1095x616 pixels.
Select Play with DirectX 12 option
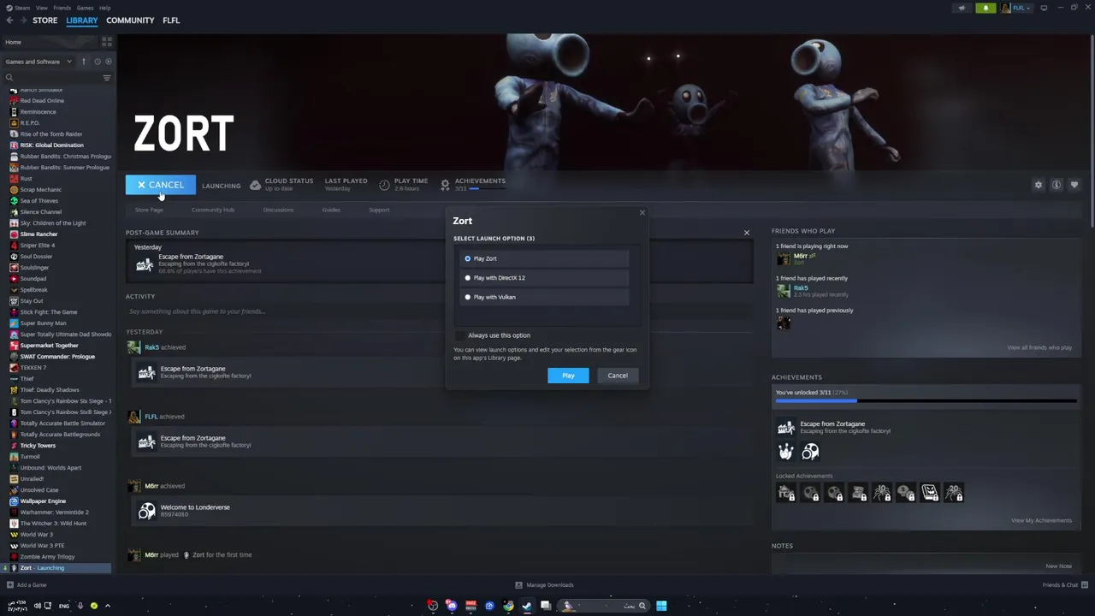point(468,278)
